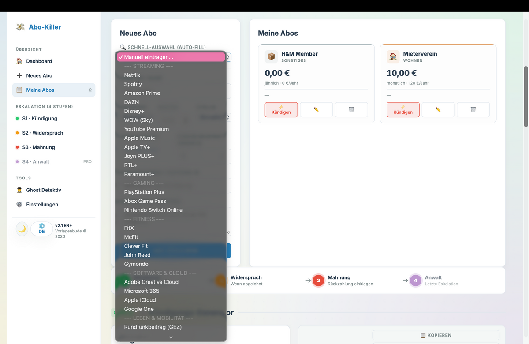Open Einstellungen in the sidebar

(54, 205)
